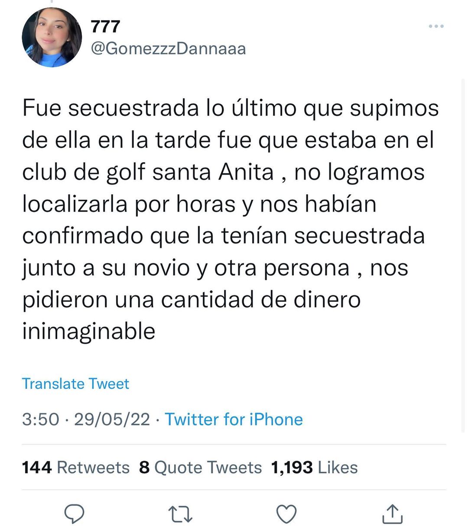Image resolution: width=468 pixels, height=526 pixels.
Task: Open the profile picture of GomezzzDannaaa
Action: 52,38
